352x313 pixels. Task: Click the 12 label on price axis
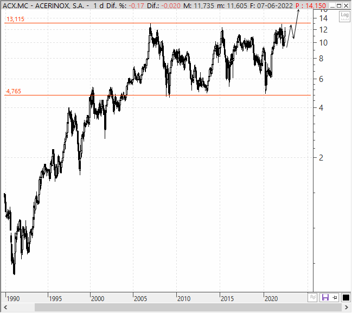[323, 30]
